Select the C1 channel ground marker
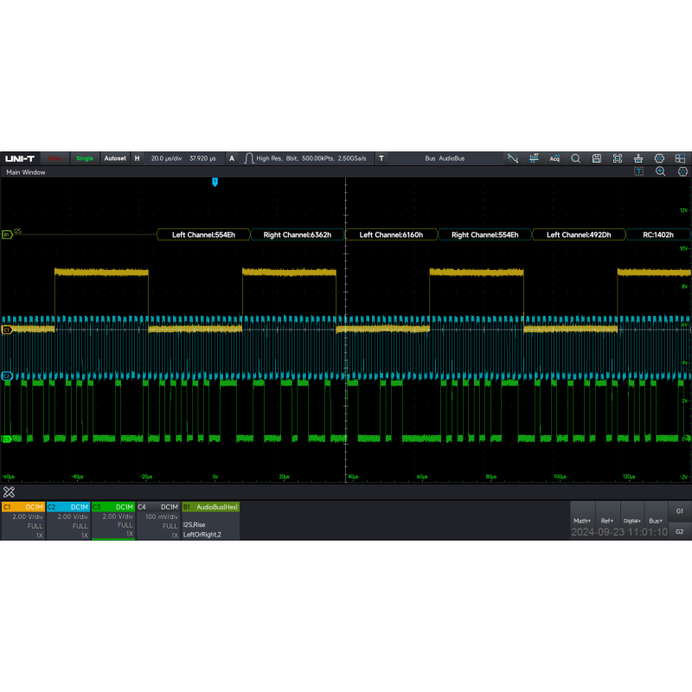Screen dimensions: 692x692 pos(7,330)
